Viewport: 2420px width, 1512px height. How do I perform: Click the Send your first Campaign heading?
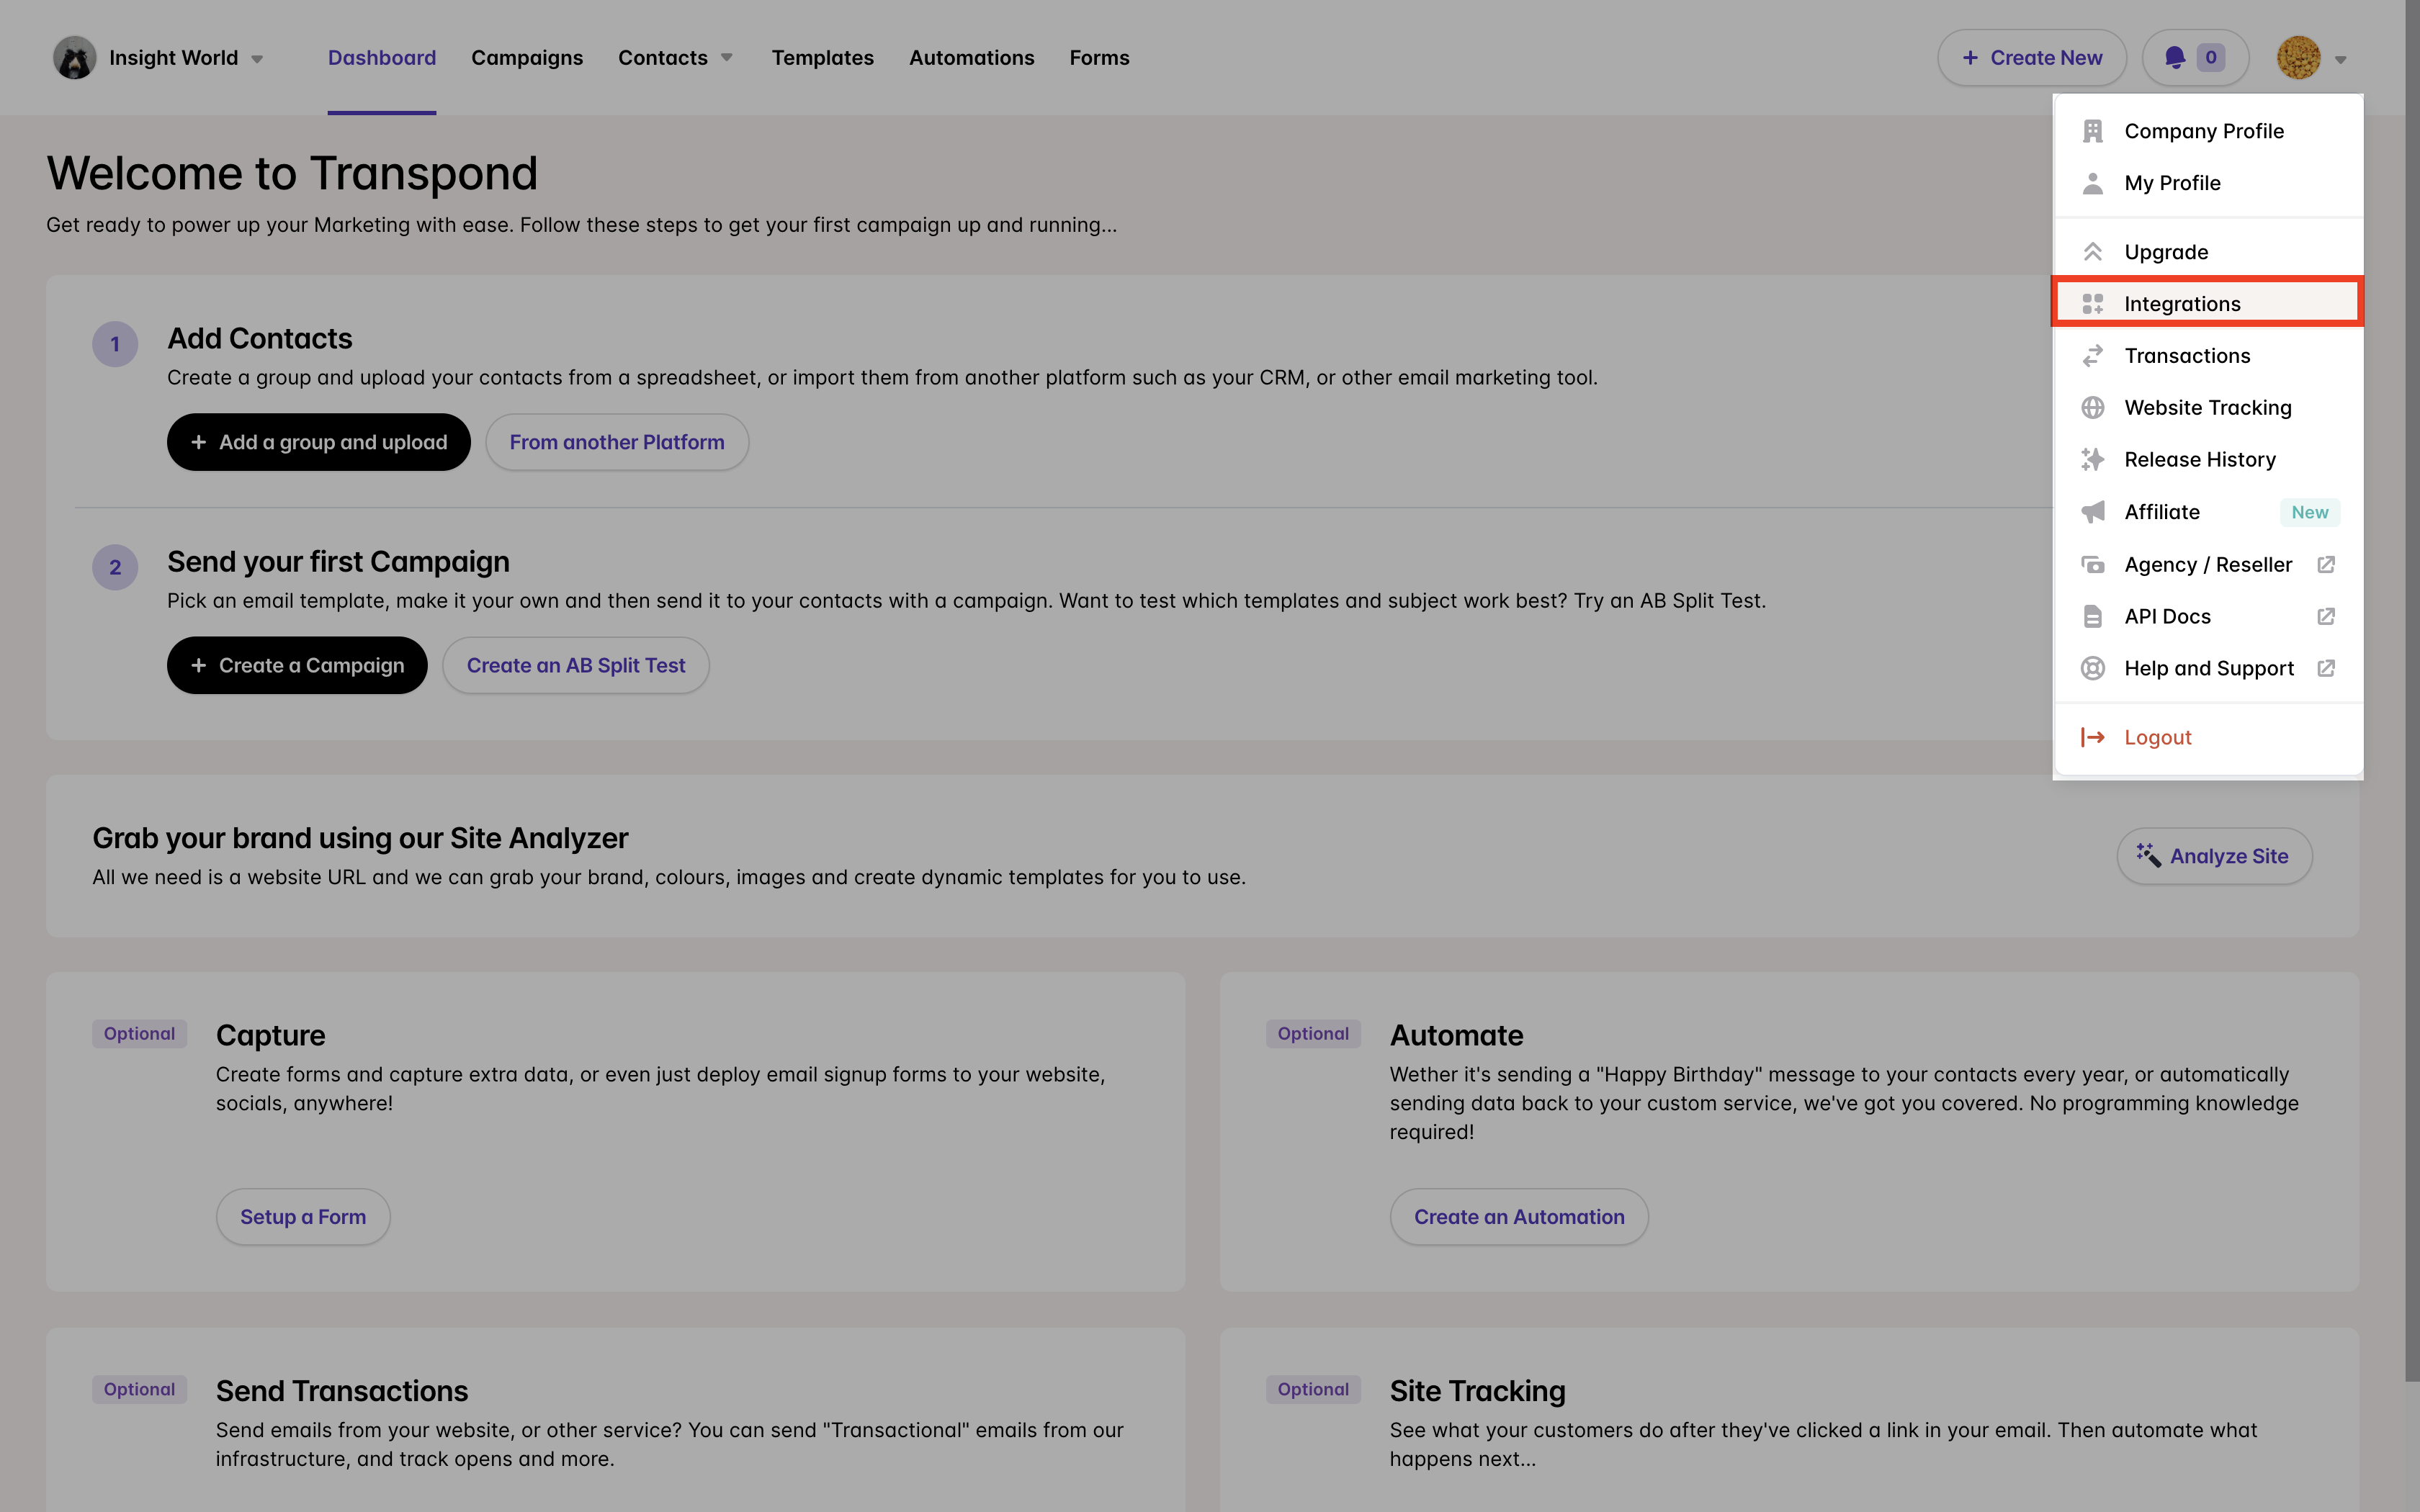pos(338,562)
